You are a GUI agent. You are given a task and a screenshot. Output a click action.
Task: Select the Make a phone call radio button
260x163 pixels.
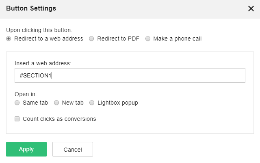tap(148, 39)
